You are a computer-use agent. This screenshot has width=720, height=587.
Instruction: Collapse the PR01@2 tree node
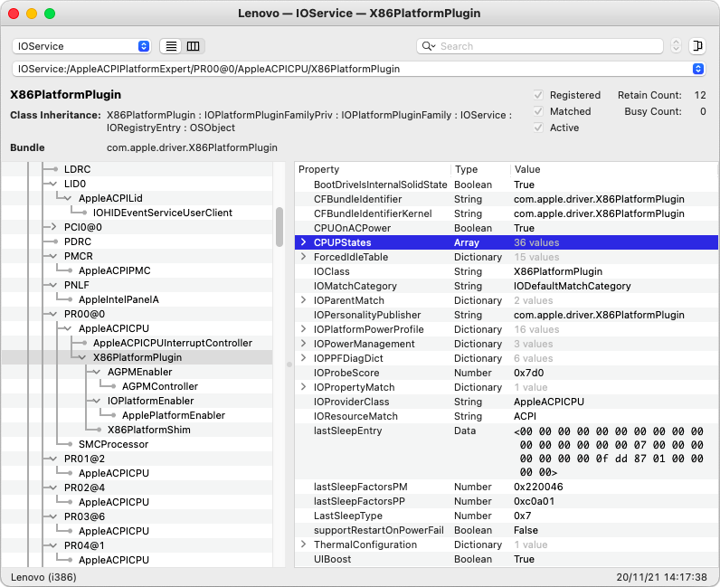(x=53, y=459)
